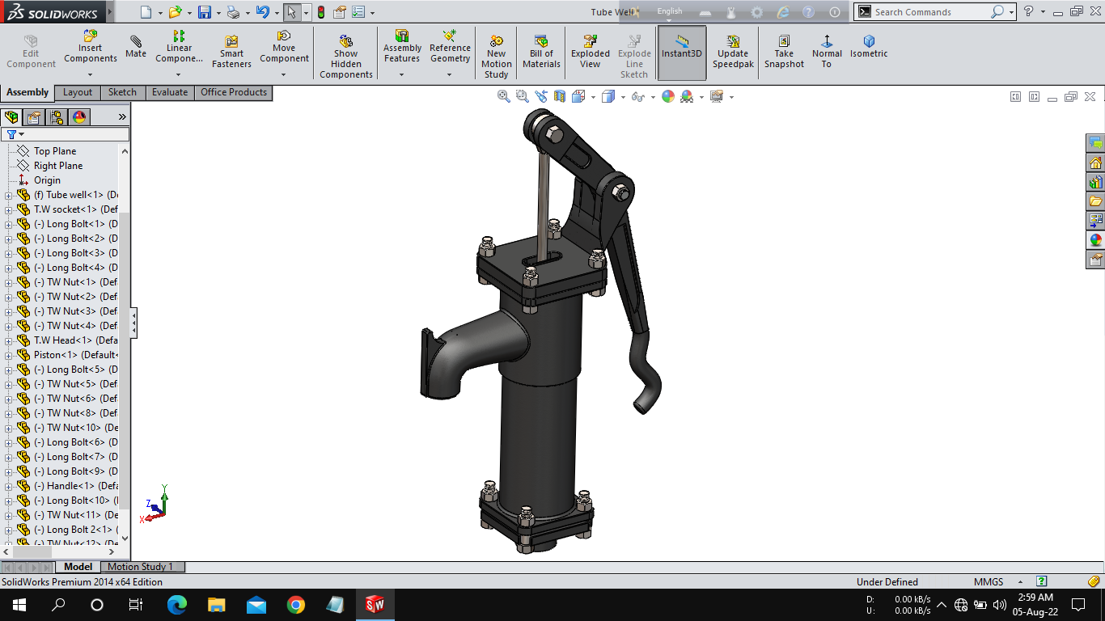Select Origin in feature tree
This screenshot has width=1105, height=621.
coord(47,180)
